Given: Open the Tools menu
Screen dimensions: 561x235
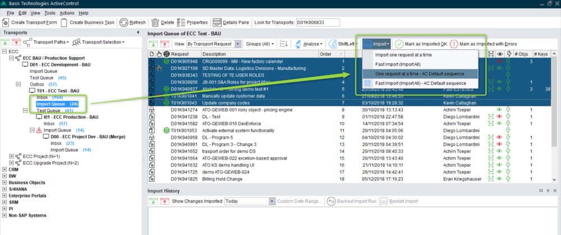Looking at the screenshot, I should coord(50,13).
